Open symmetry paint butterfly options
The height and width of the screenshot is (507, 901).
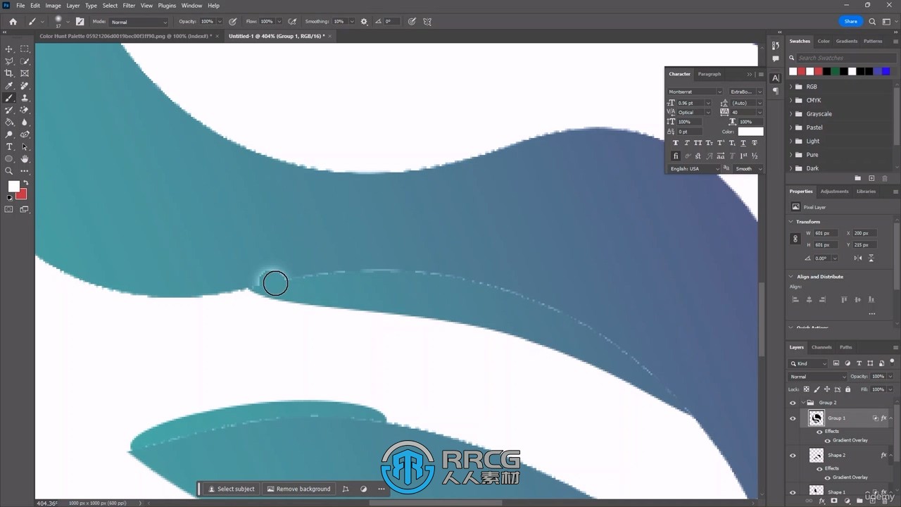(x=427, y=22)
